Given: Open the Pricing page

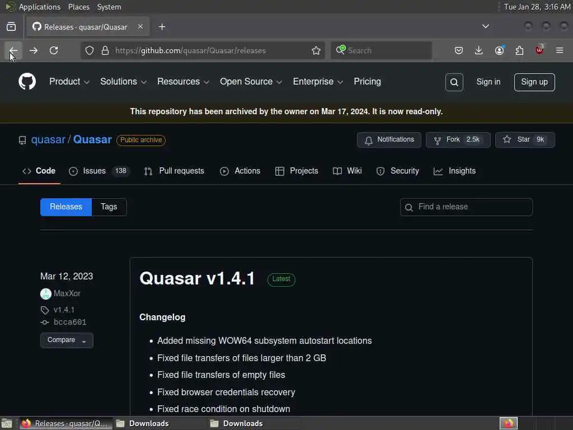Looking at the screenshot, I should click(367, 82).
